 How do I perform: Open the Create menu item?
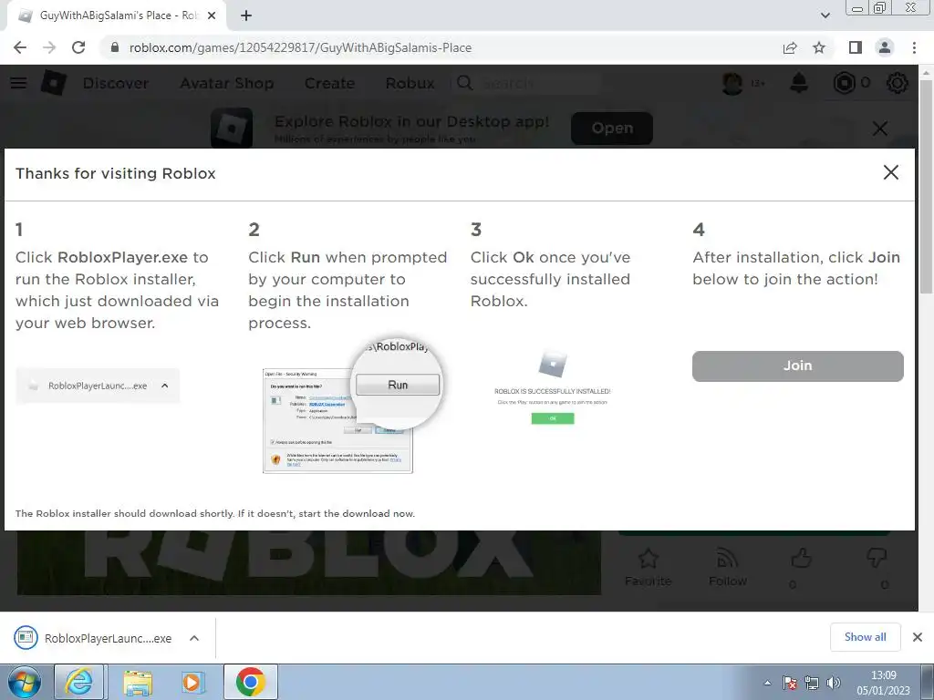[x=329, y=83]
